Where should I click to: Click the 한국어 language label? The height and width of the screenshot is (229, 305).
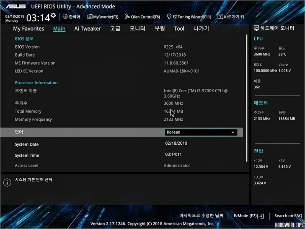[75, 17]
